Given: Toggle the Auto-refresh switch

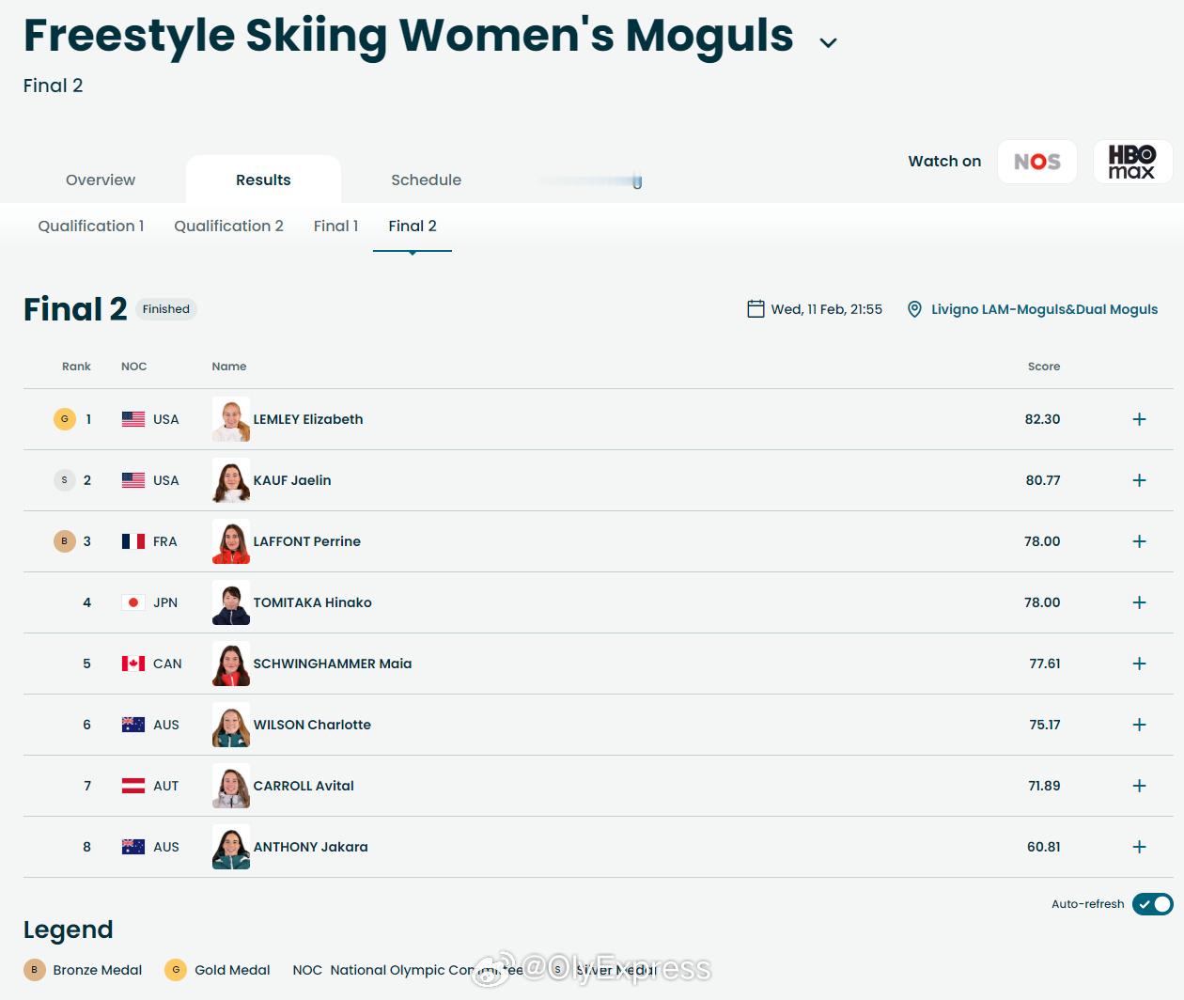Looking at the screenshot, I should pyautogui.click(x=1153, y=904).
